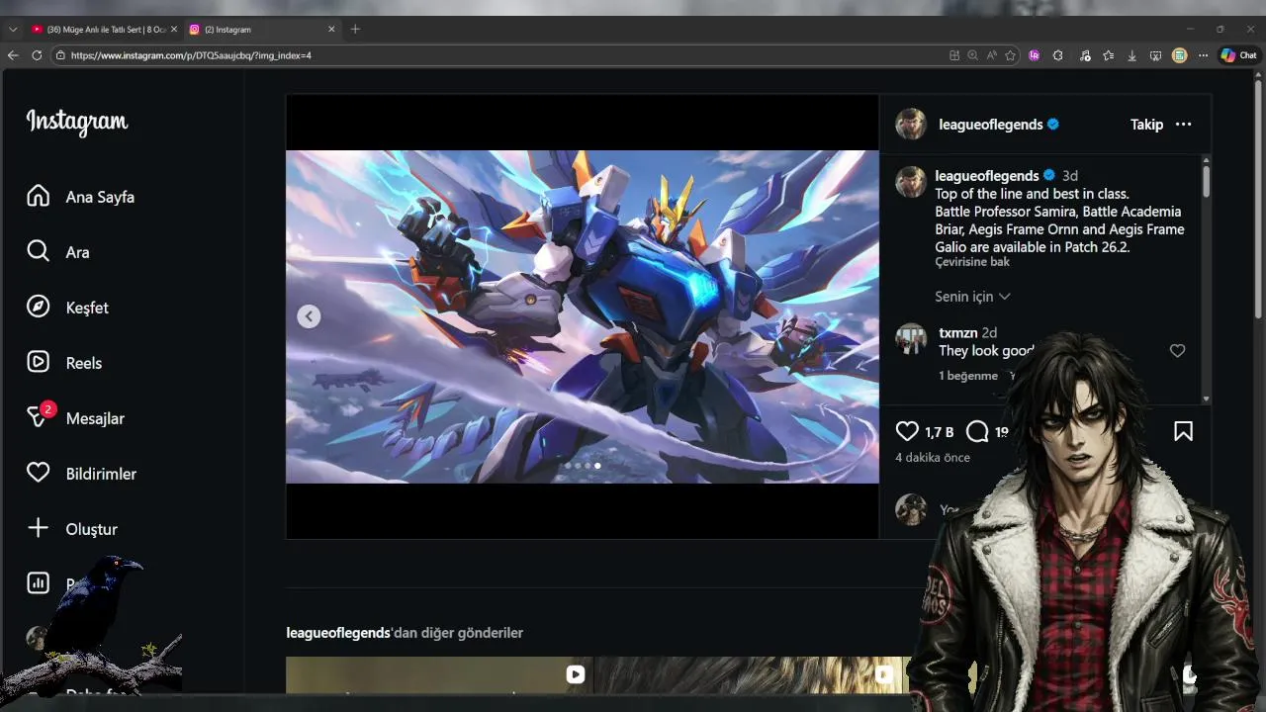Open the browser downloads arrow icon
The width and height of the screenshot is (1266, 712).
tap(1131, 55)
